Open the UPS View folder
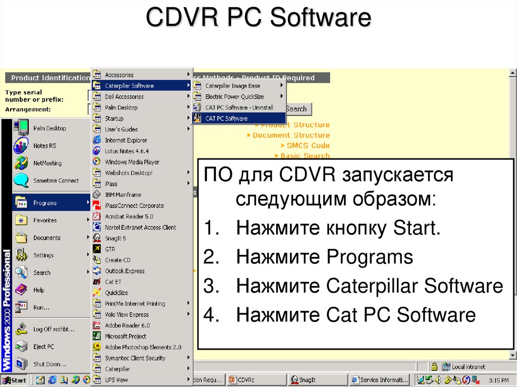This screenshot has width=517, height=387. [x=142, y=379]
